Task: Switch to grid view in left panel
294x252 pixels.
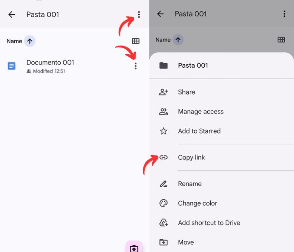Action: click(136, 41)
